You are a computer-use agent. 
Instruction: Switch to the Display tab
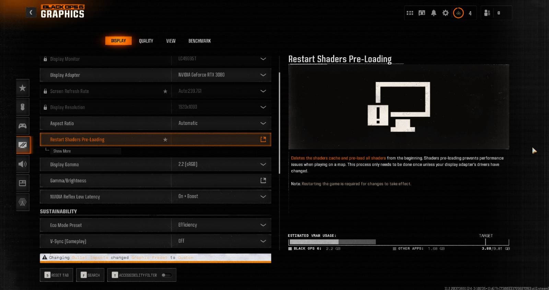pos(118,41)
